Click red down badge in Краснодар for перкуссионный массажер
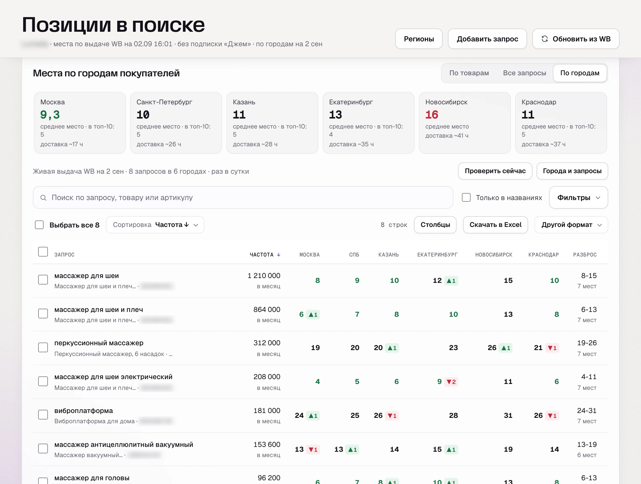641x484 pixels. tap(552, 348)
